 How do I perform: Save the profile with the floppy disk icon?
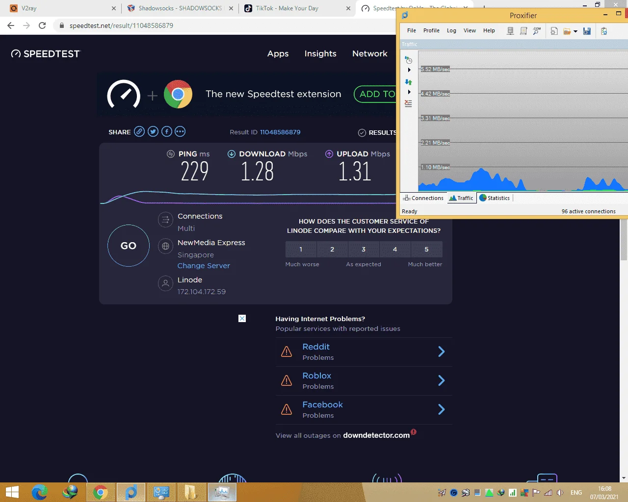pos(587,31)
